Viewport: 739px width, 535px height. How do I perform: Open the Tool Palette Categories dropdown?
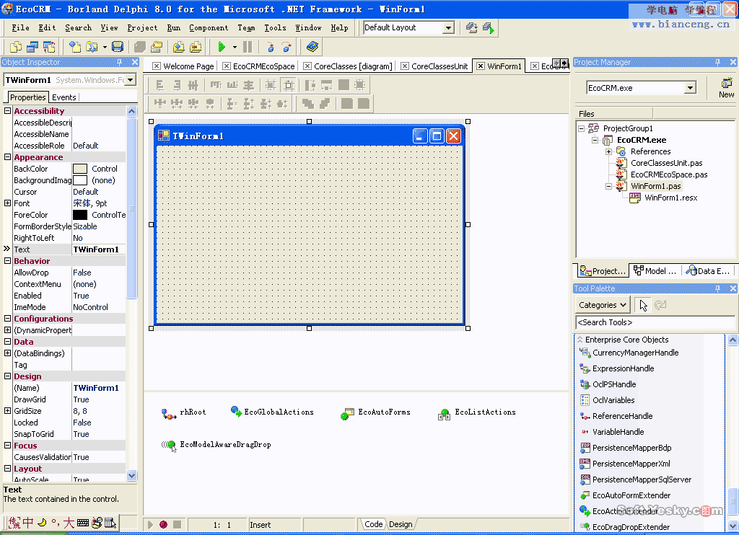(x=603, y=305)
